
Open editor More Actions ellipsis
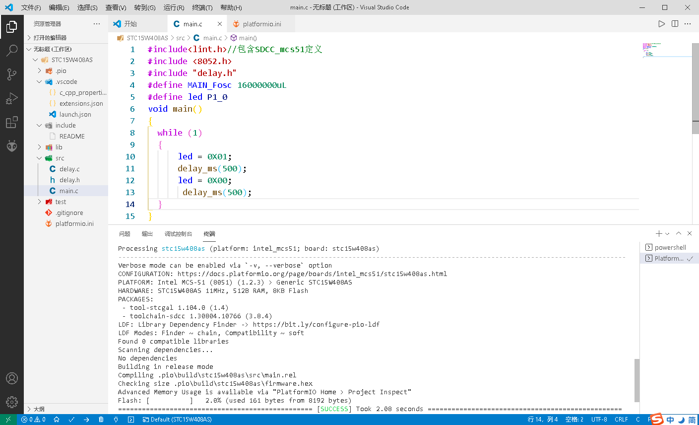688,24
